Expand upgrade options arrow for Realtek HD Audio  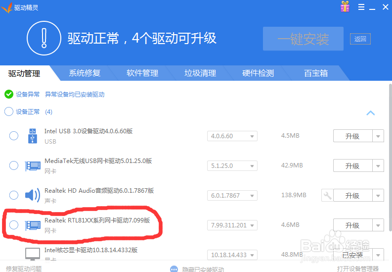(378, 195)
